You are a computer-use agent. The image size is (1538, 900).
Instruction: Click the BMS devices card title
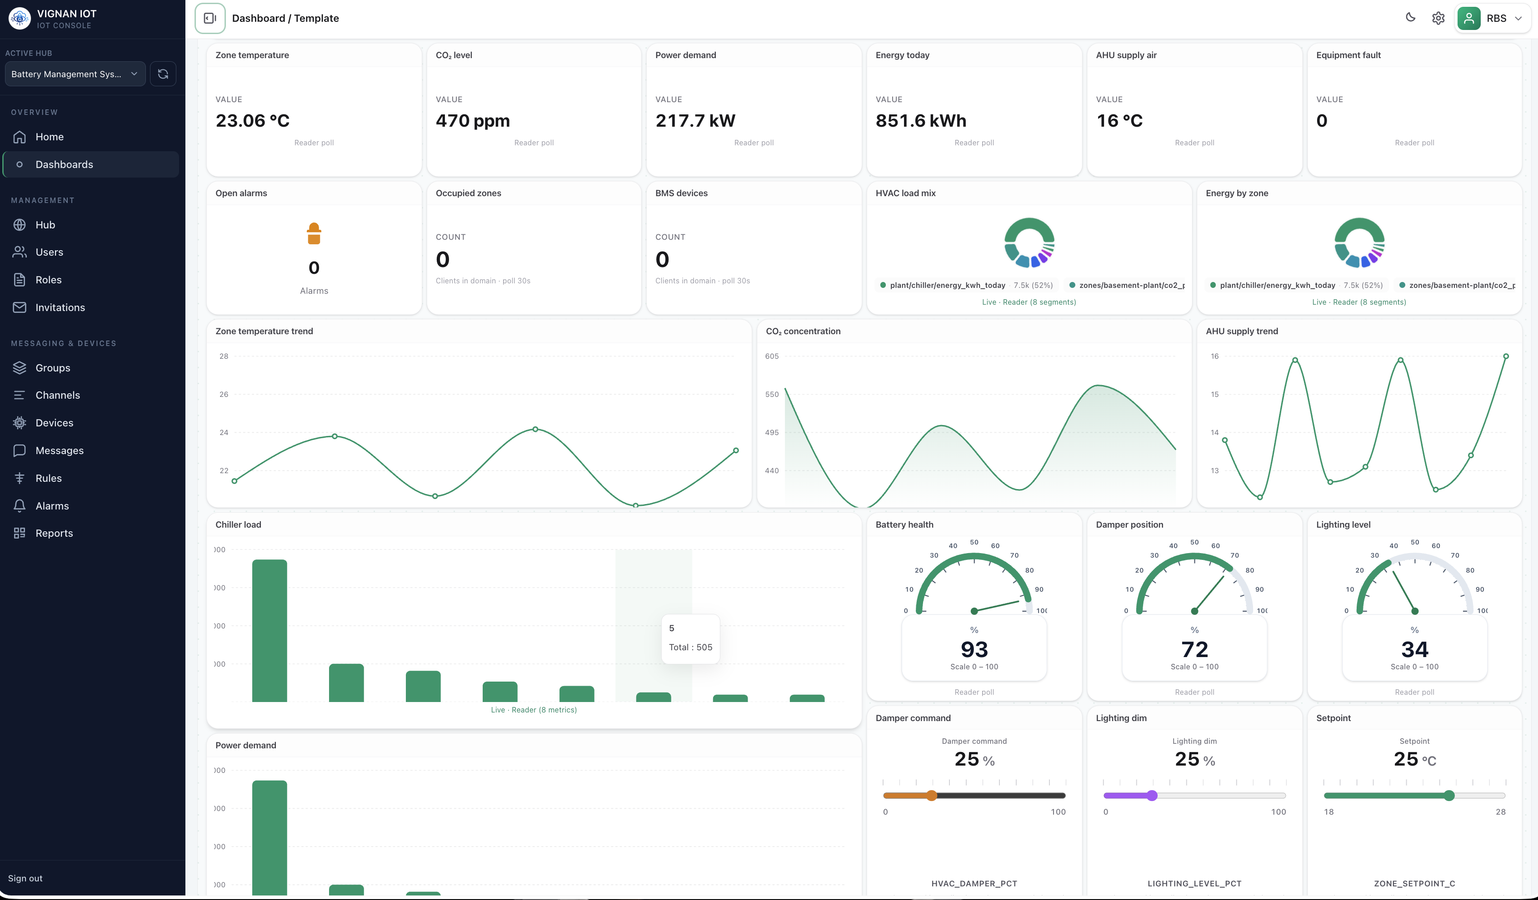point(681,193)
